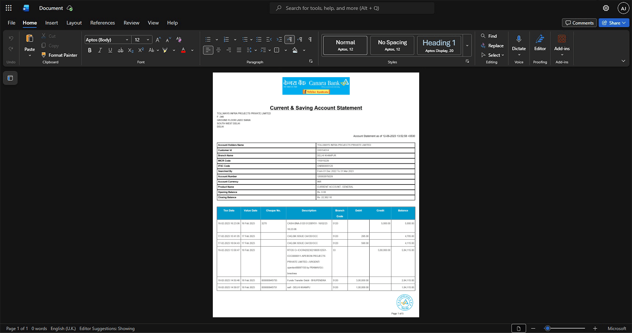The height and width of the screenshot is (333, 632).
Task: Switch to the View tab
Action: click(153, 23)
